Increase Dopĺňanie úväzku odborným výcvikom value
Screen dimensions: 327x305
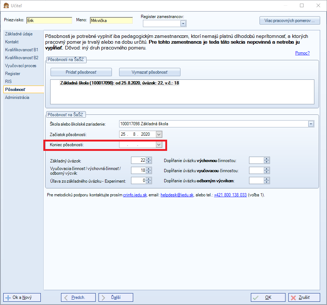point(266,179)
